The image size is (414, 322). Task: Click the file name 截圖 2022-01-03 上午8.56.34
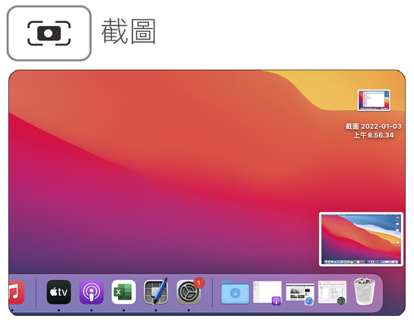[373, 130]
